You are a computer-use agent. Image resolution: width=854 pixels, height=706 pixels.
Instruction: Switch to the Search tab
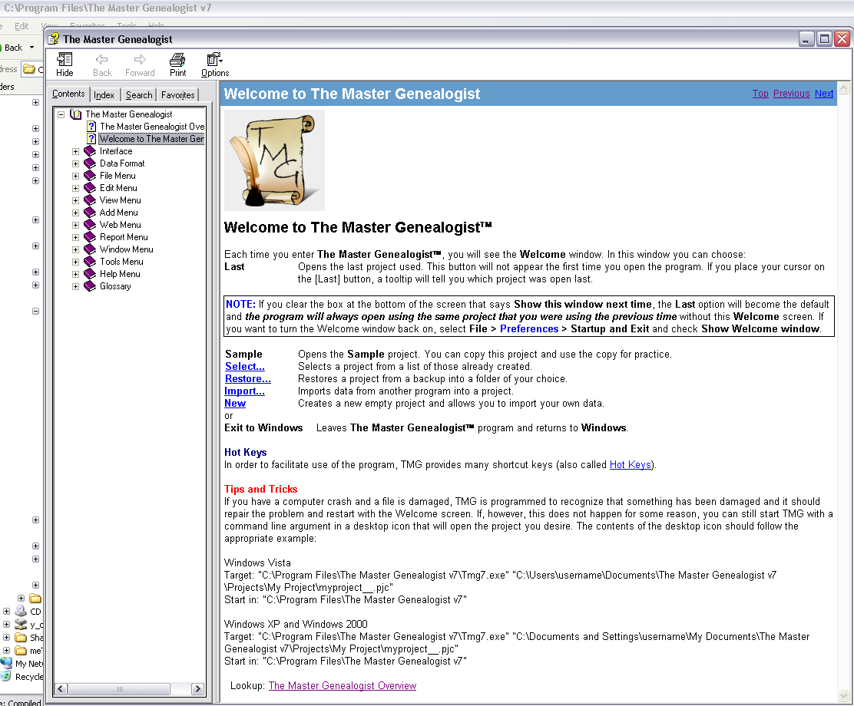[139, 94]
